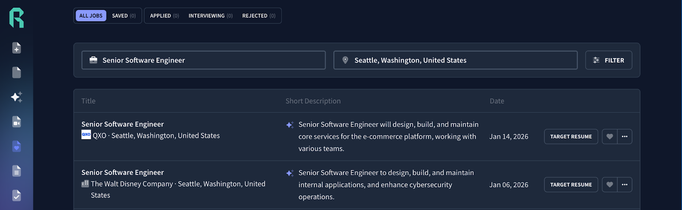View the Rejected jobs tab
The image size is (682, 210).
click(x=258, y=16)
